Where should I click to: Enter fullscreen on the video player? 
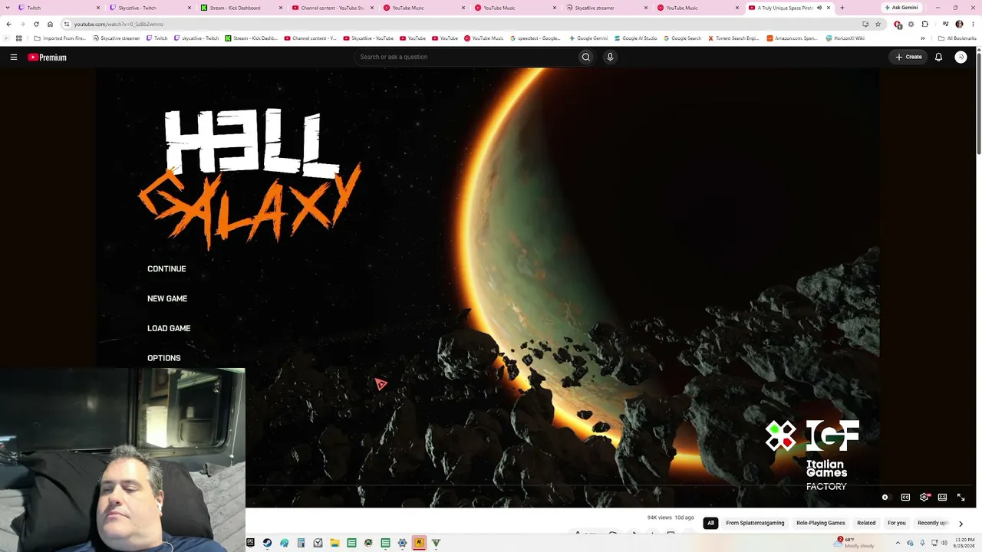click(x=961, y=497)
